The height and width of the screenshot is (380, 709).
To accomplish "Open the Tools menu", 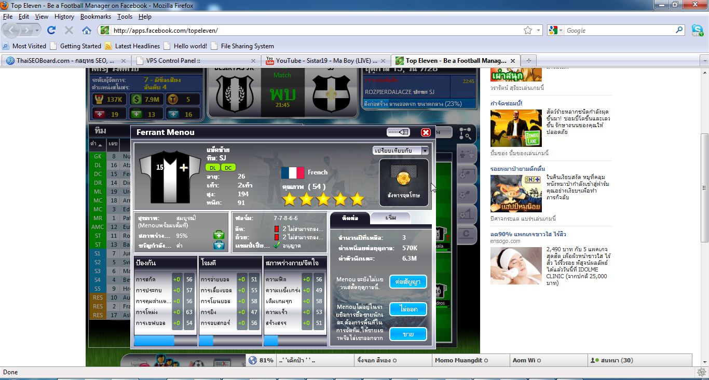I will (125, 17).
